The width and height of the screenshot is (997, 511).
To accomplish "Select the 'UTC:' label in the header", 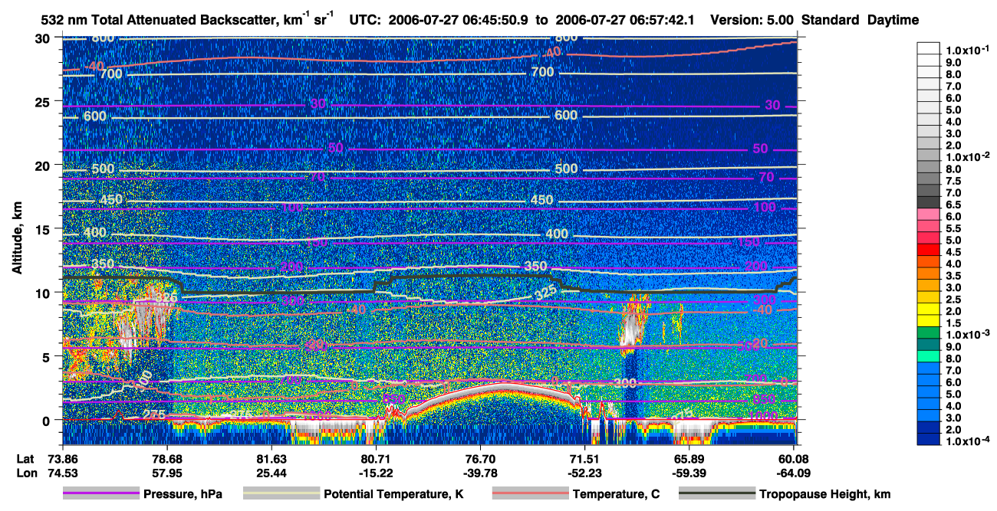I will (364, 21).
